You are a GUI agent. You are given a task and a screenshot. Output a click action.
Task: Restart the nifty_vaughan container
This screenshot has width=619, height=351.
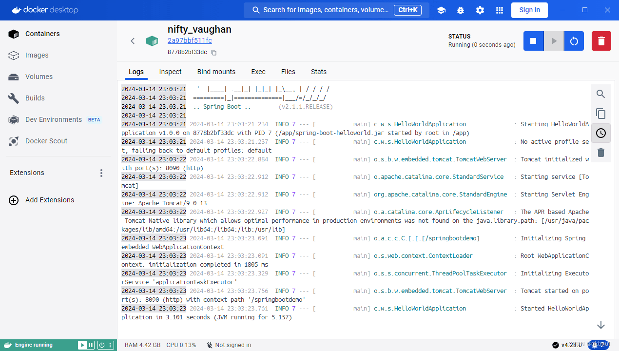click(574, 41)
